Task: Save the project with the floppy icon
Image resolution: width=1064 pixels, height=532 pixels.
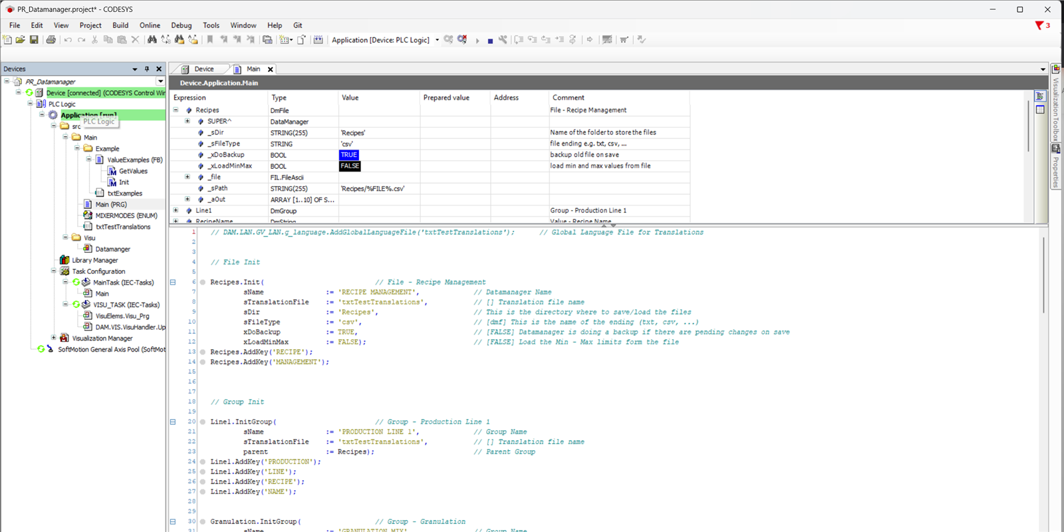Action: (x=34, y=40)
